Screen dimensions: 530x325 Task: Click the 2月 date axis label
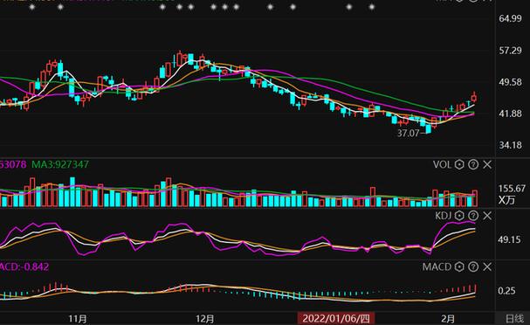(448, 319)
